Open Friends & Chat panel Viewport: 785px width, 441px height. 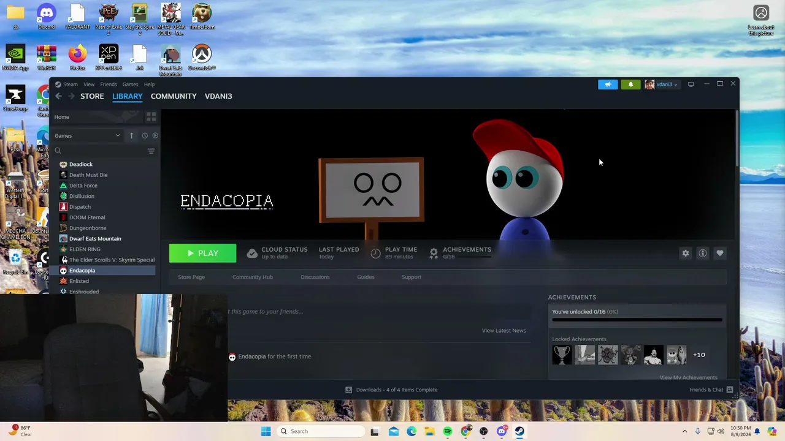pos(711,390)
